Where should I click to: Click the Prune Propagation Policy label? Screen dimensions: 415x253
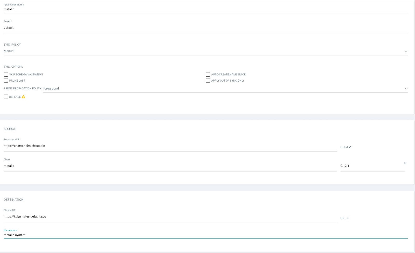coord(23,89)
